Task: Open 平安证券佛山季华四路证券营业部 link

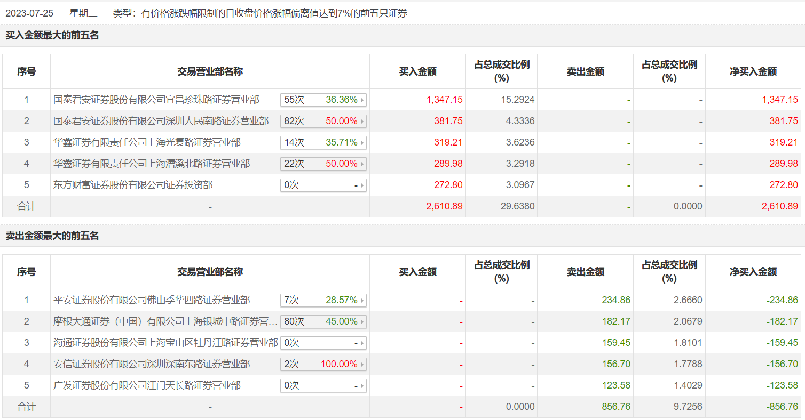Action: point(152,300)
